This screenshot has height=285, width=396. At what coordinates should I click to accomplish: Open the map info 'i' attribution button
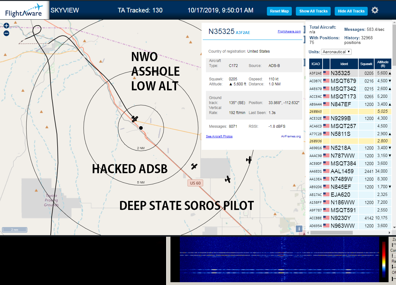299,229
